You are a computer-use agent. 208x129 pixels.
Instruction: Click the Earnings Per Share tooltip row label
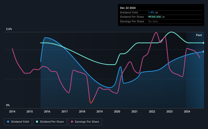132,21
